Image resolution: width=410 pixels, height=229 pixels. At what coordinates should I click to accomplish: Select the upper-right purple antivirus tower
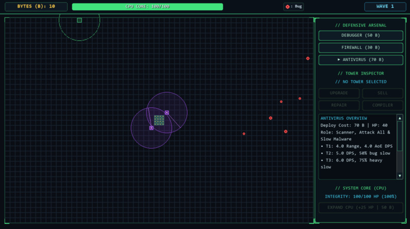(x=167, y=113)
